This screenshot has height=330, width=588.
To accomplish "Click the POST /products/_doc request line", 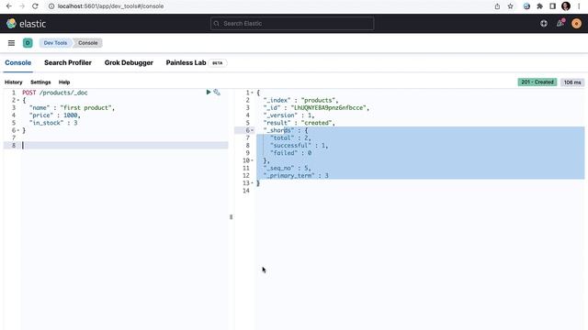I will click(x=55, y=93).
